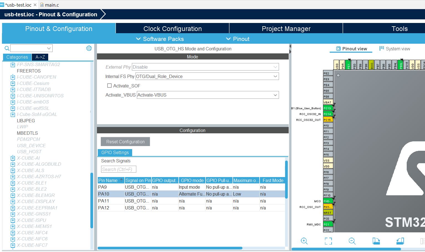The image size is (425, 252).
Task: Expand the Software Packs menu
Action: [160, 39]
